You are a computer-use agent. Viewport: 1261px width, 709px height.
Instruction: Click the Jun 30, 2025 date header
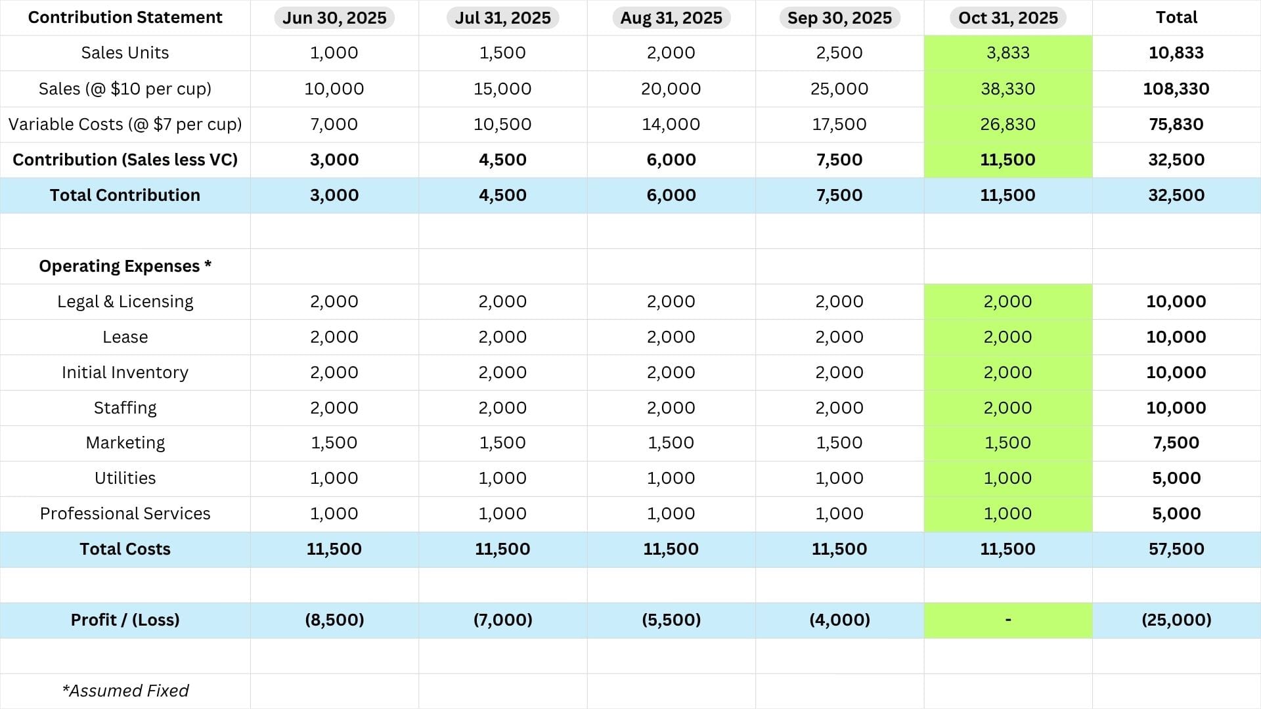334,18
